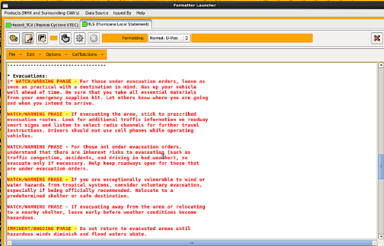384x246 pixels.
Task: Click 'WATCH/WARNING PHASE -' before 'For those not under'
Action: [x=38, y=147]
